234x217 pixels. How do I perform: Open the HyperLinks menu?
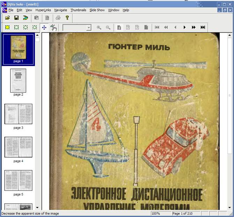43,10
